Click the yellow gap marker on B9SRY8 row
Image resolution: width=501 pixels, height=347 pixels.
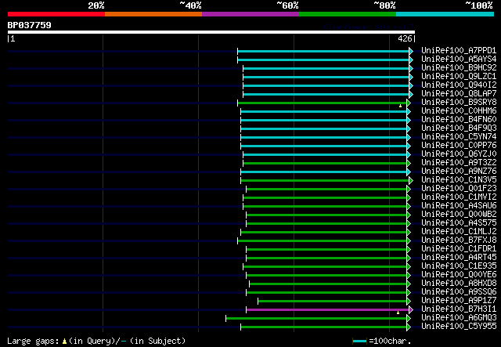point(400,106)
